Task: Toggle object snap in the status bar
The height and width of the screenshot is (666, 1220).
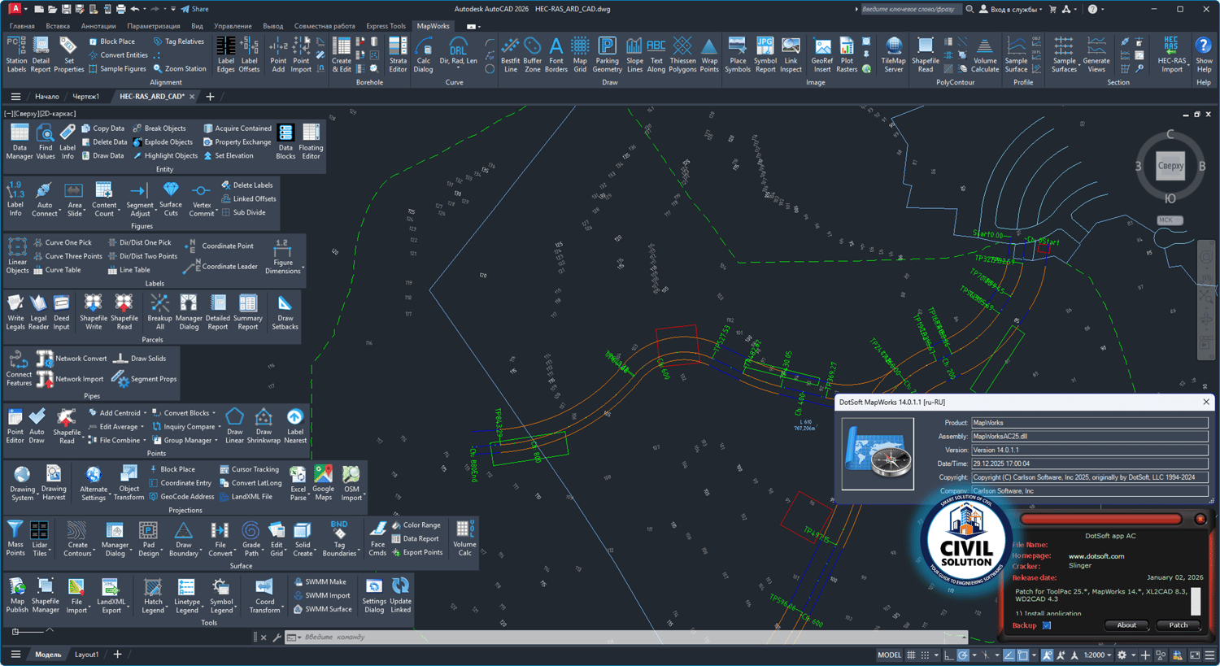Action: click(1022, 655)
